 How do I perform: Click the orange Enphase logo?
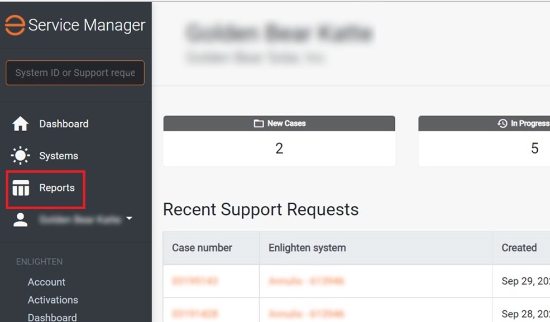(15, 25)
